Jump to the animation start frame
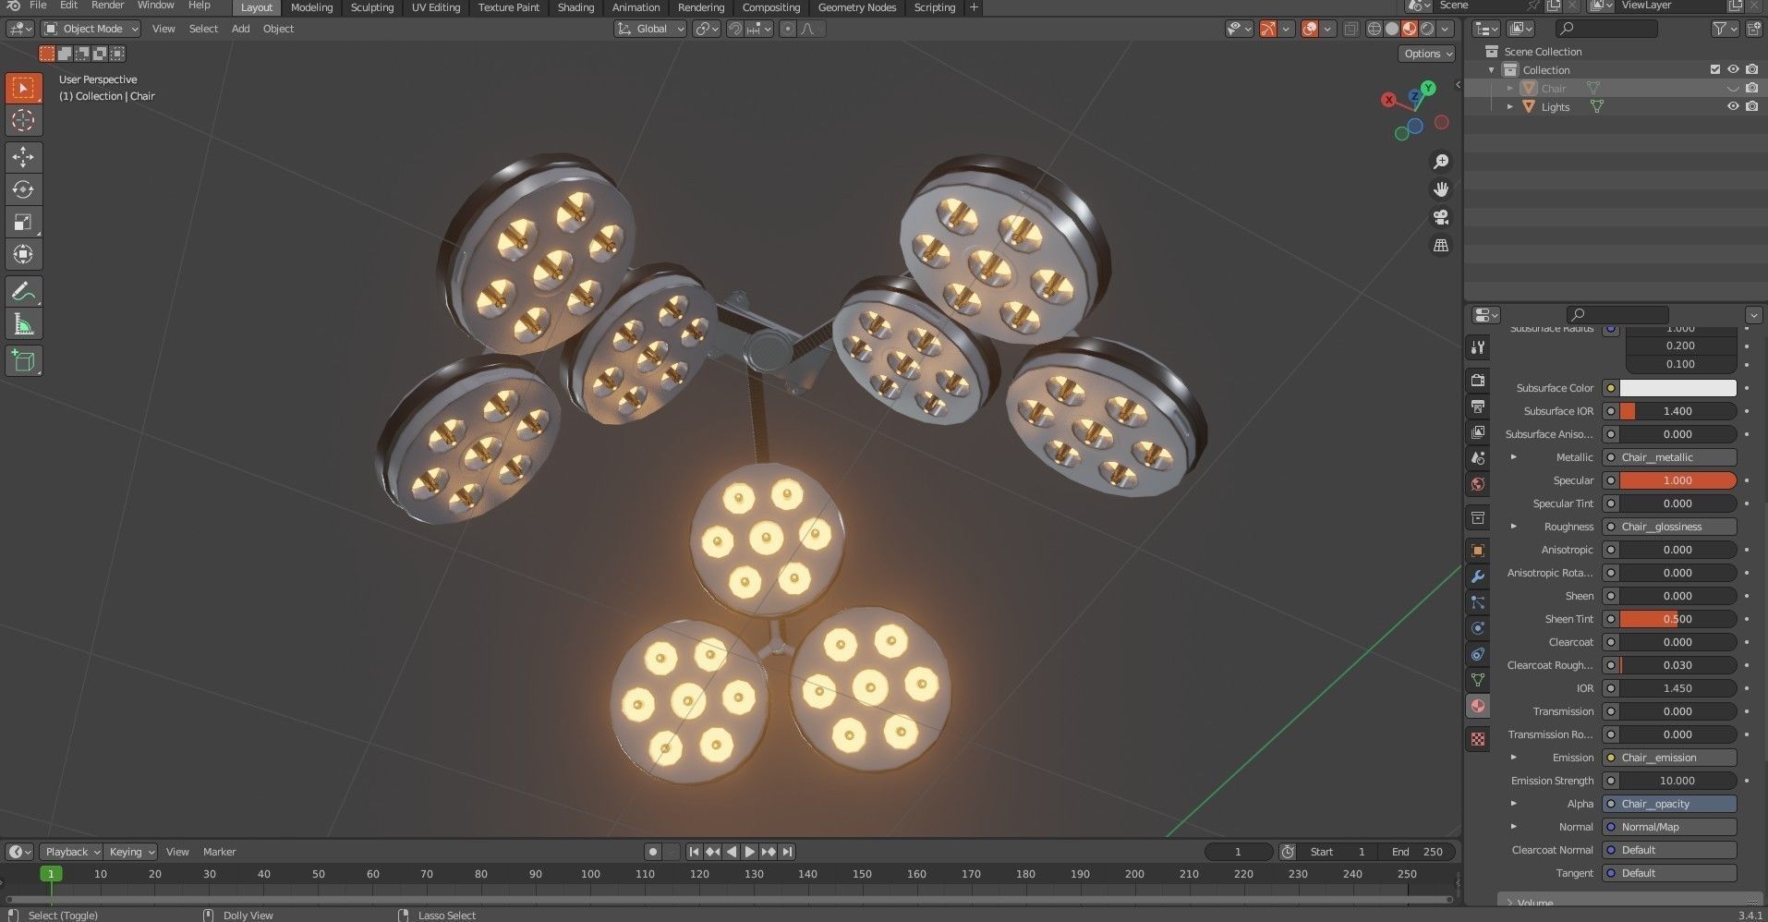 pyautogui.click(x=694, y=852)
